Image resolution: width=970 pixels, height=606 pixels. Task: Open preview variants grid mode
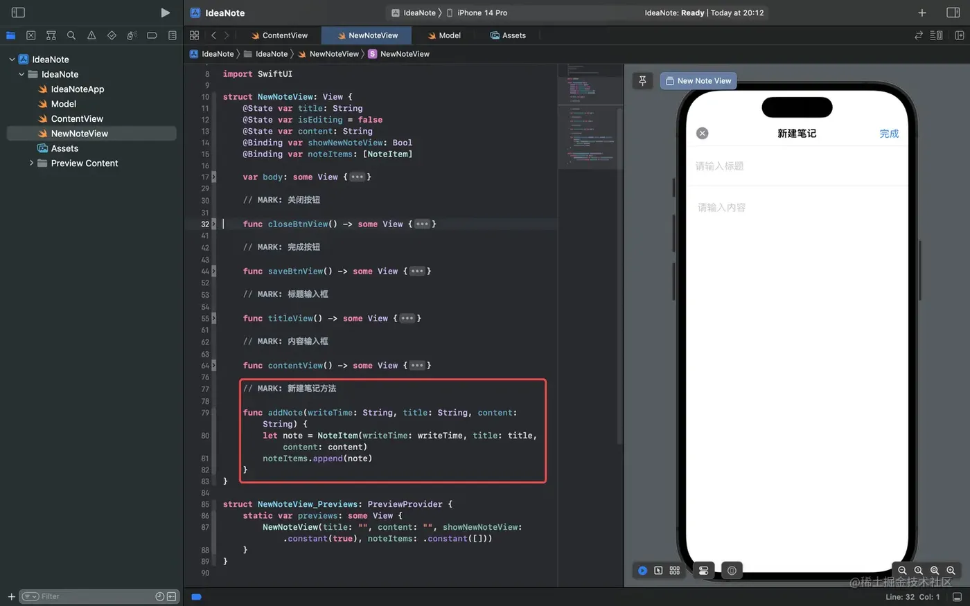point(674,571)
